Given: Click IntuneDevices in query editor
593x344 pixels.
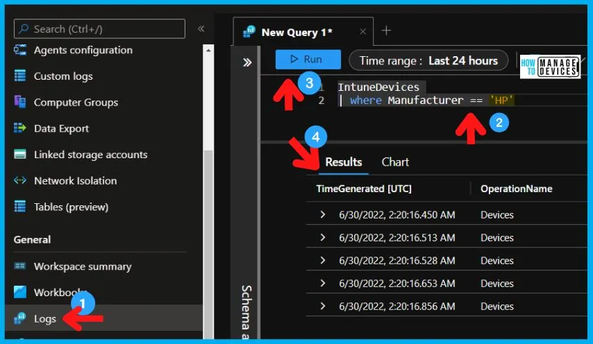Looking at the screenshot, I should click(x=378, y=87).
